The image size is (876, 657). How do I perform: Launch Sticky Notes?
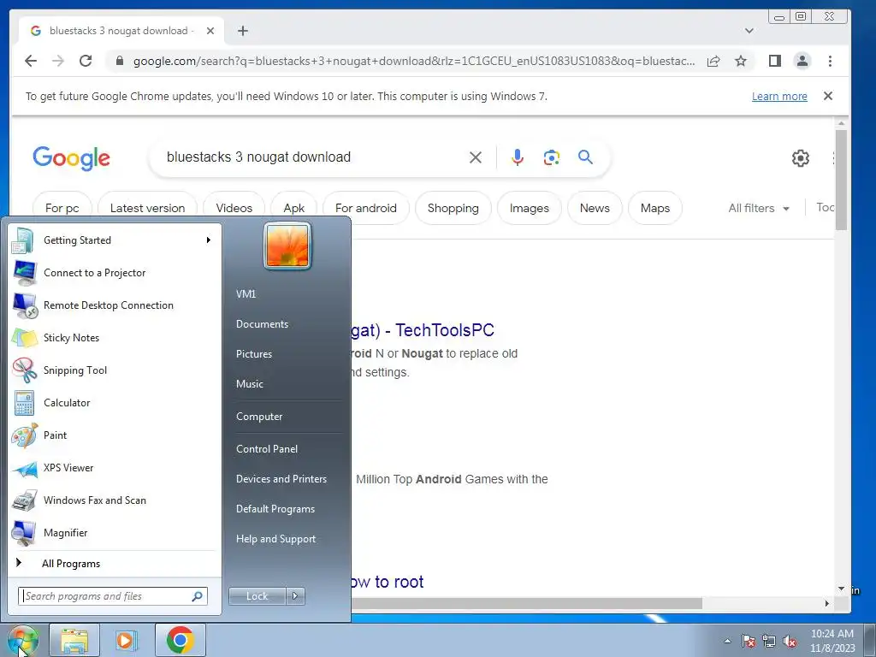coord(114,337)
